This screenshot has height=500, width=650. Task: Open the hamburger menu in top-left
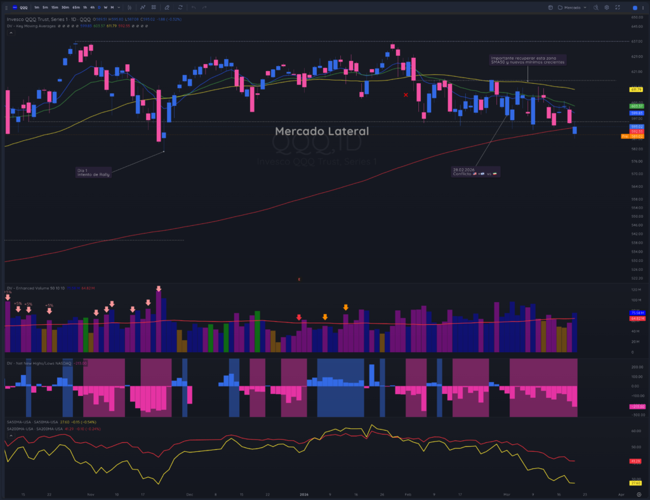click(x=6, y=8)
